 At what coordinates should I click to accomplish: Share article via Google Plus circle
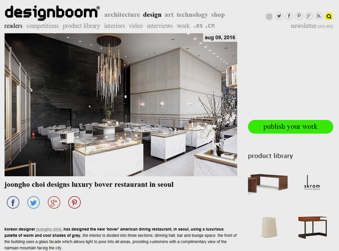pyautogui.click(x=54, y=202)
